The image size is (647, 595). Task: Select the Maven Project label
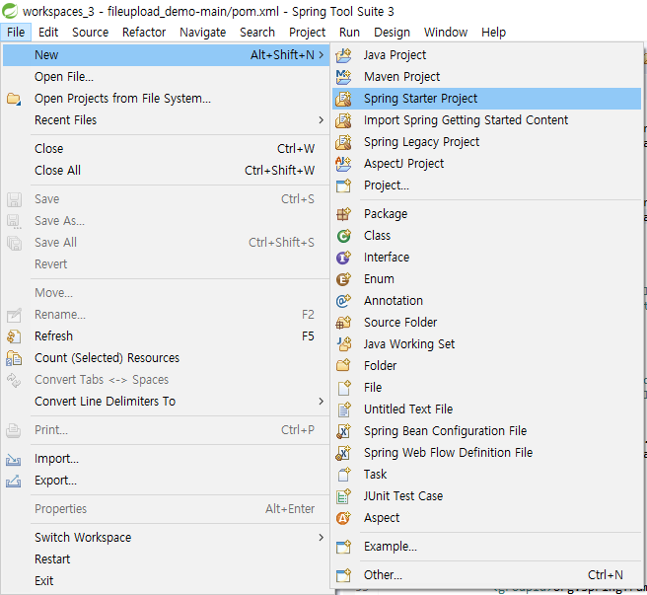(x=401, y=77)
